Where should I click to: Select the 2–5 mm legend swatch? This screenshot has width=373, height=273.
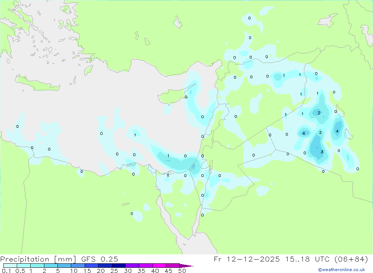click(51, 266)
